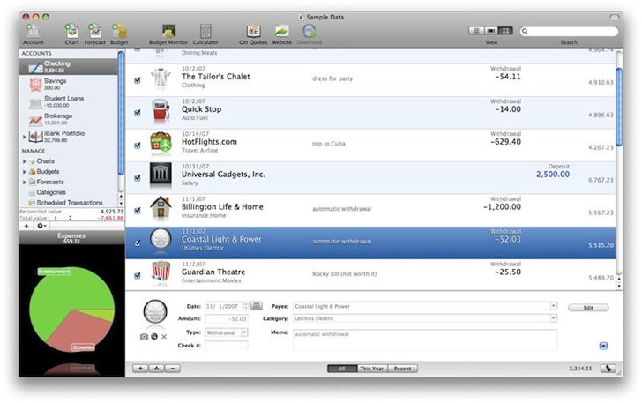Click the globe icon below transaction image
Viewport: 642px width, 403px height.
tap(154, 337)
